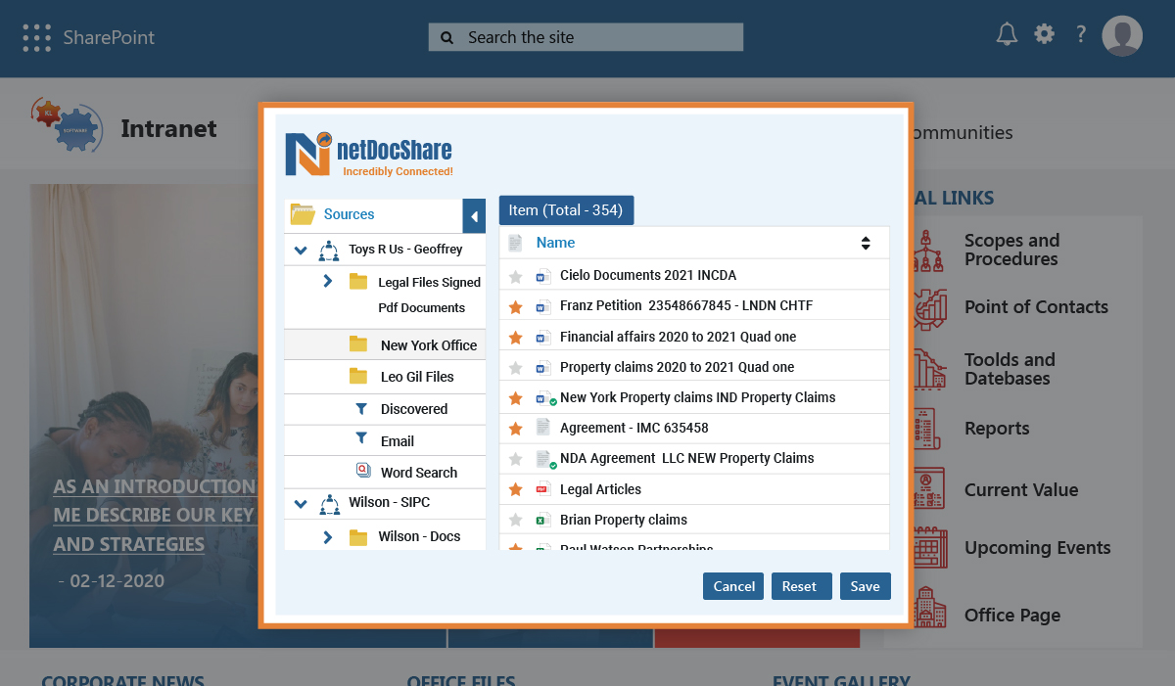Toggle star for Agreement - IMC 635458

pos(516,429)
